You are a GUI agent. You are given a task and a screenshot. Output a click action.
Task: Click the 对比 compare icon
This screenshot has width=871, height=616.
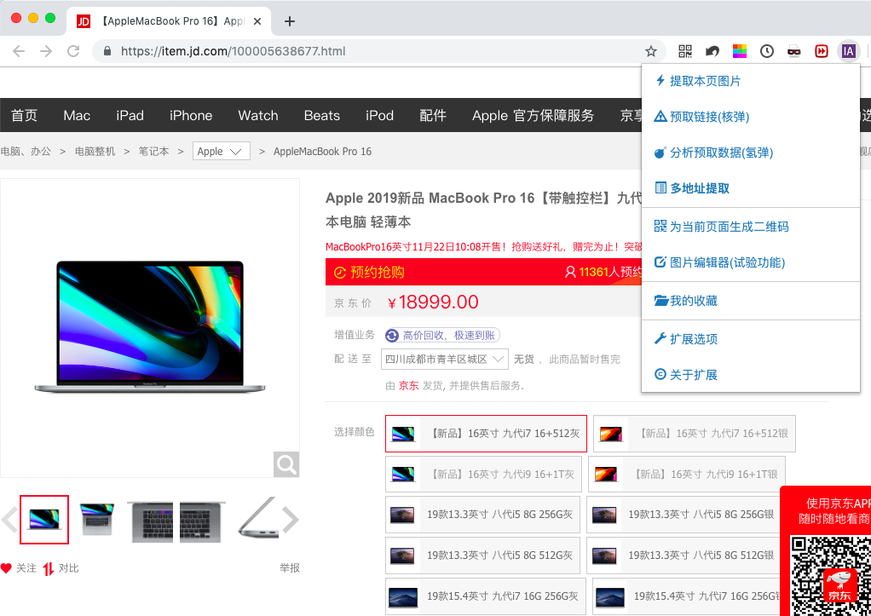tap(49, 568)
